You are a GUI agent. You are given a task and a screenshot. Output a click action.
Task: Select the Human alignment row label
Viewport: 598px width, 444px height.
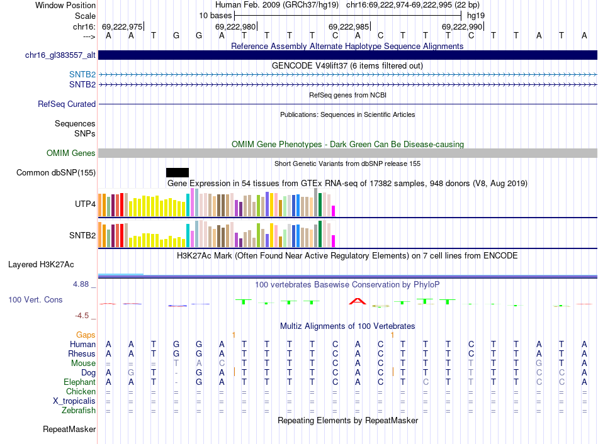pos(82,345)
